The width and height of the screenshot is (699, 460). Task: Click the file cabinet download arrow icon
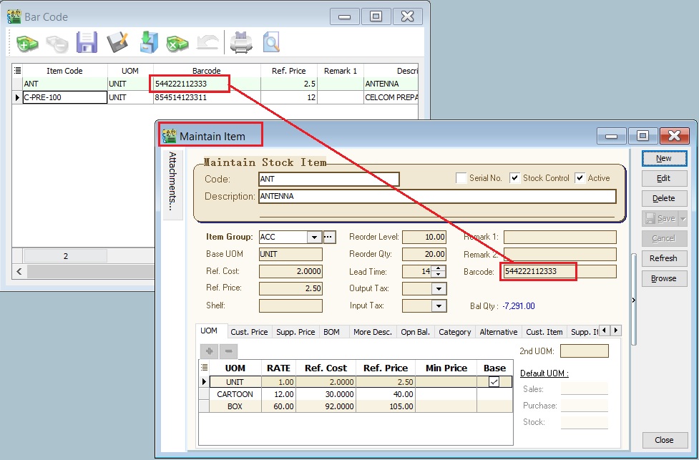tap(148, 43)
